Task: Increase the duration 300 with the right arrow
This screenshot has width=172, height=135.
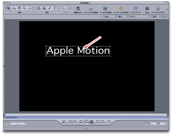Action: click(x=165, y=124)
